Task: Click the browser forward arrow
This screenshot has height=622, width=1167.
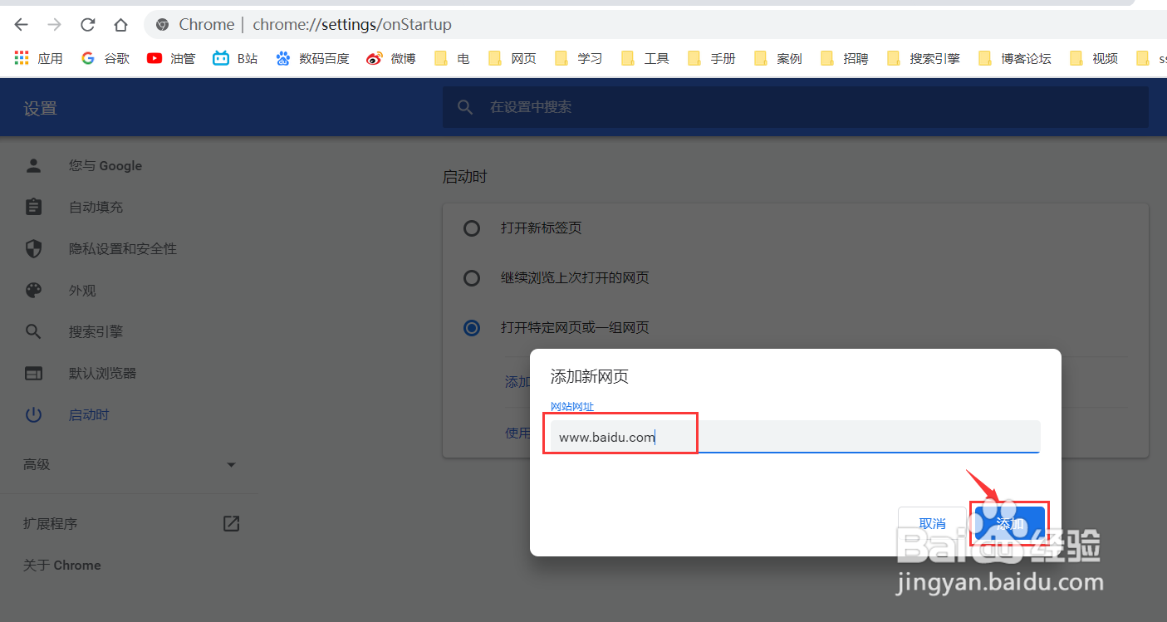Action: coord(55,25)
